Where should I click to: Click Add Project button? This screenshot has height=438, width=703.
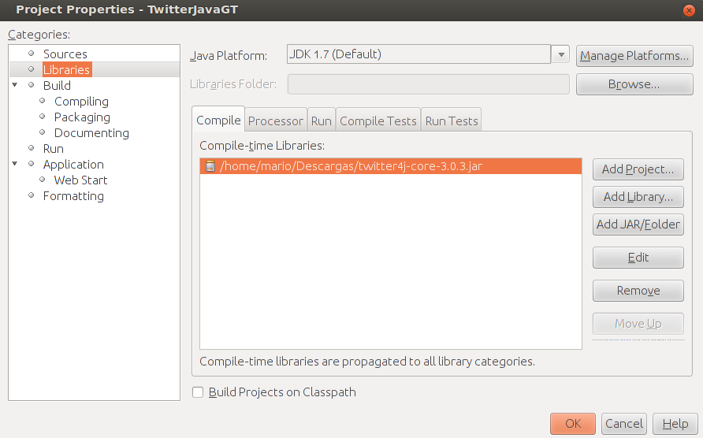point(638,169)
